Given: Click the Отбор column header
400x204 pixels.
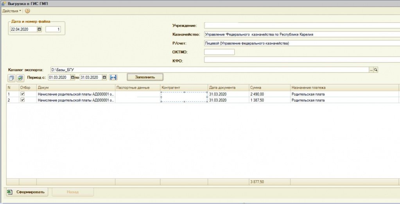Looking at the screenshot, I should [28, 87].
